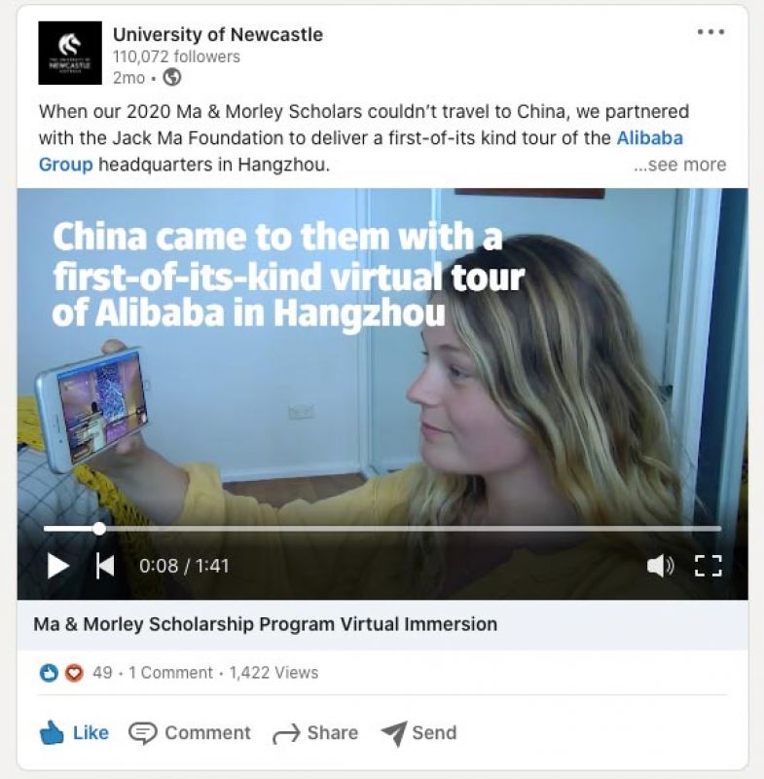Open the University of Newcastle page name

click(218, 34)
